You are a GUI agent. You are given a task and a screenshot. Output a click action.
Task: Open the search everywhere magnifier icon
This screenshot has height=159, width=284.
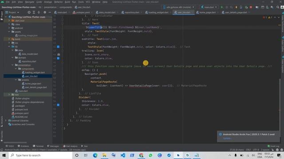tap(278, 7)
